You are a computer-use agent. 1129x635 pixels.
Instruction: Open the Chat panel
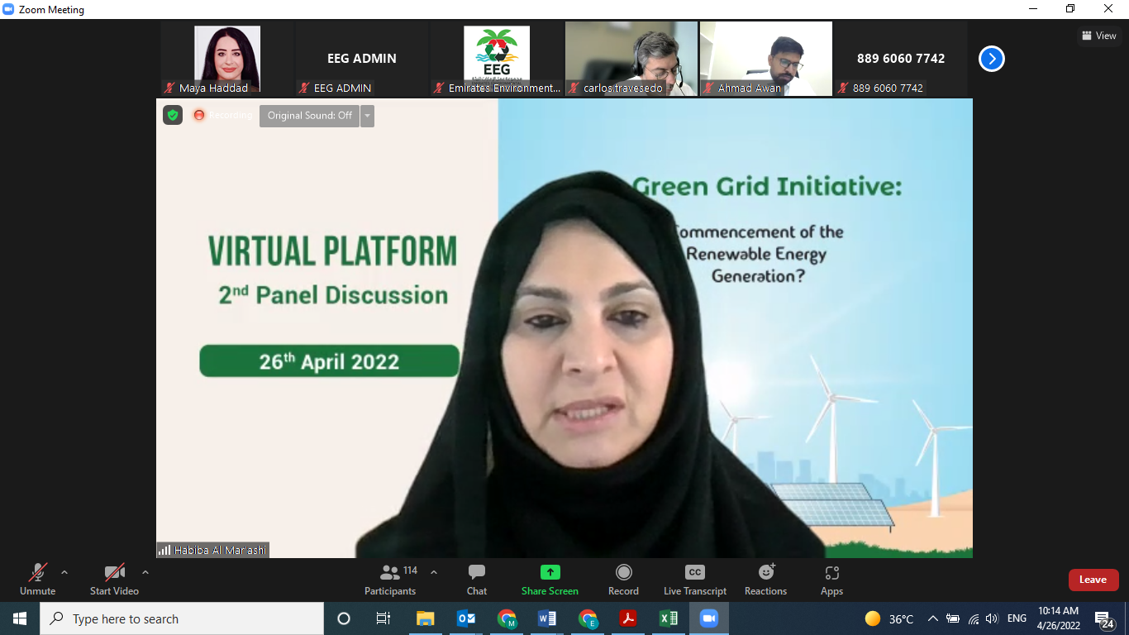[477, 579]
